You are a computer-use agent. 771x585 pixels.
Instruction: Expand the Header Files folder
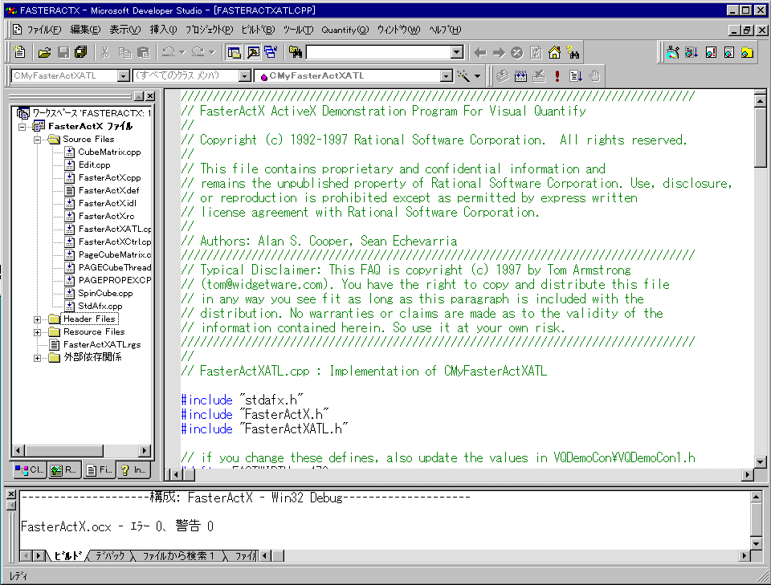[38, 319]
